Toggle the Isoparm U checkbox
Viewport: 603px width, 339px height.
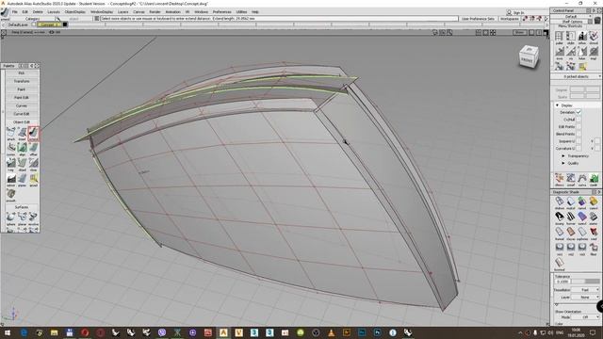click(578, 141)
